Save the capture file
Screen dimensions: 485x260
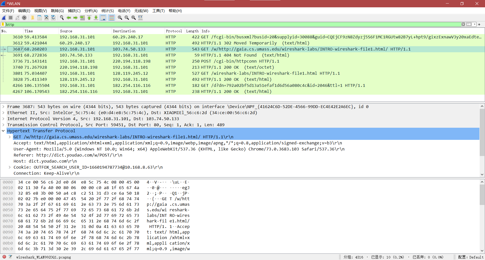tap(40, 18)
